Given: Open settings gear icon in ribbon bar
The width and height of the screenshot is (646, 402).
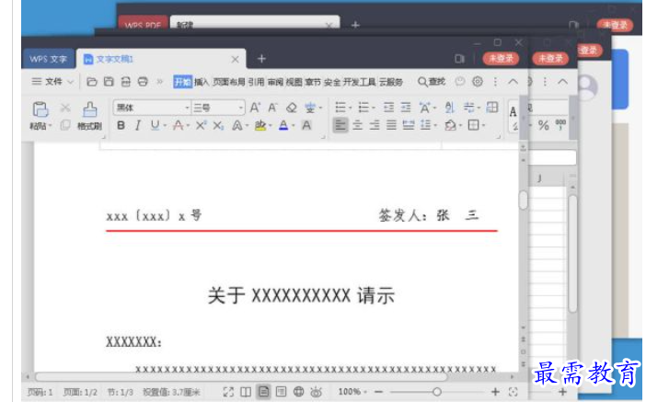Looking at the screenshot, I should (x=478, y=82).
